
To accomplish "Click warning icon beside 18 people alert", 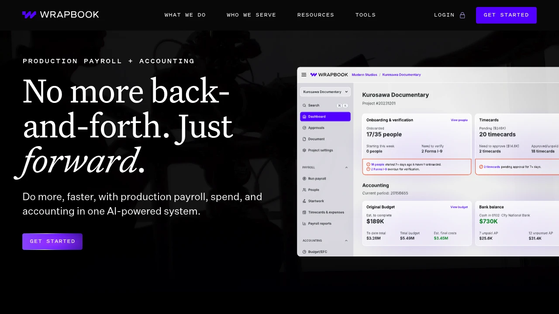I will [368, 164].
